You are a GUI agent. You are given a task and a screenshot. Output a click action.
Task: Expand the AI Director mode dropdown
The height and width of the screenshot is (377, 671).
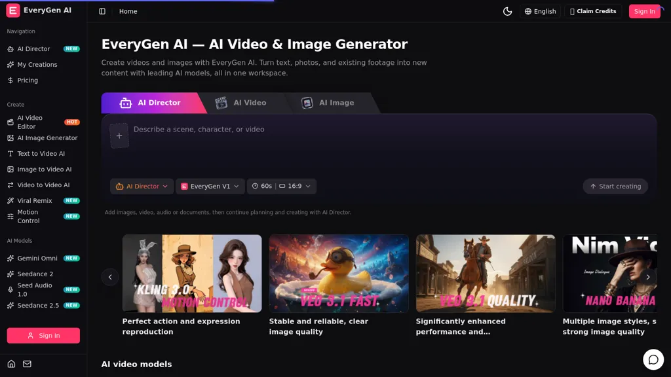[142, 187]
